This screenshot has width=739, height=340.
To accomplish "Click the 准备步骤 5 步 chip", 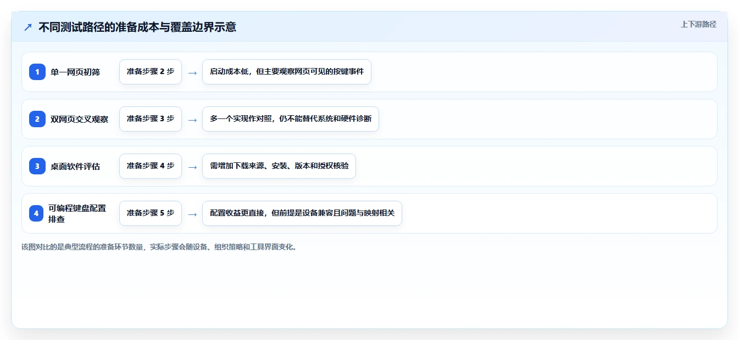I will pos(151,213).
